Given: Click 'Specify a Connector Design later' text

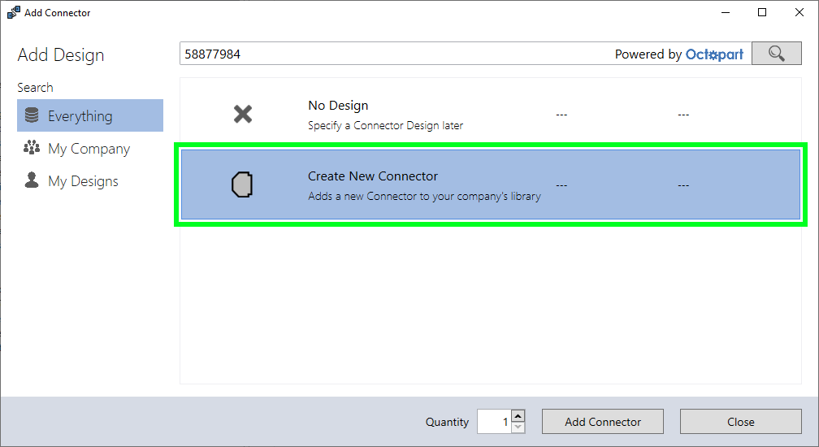Looking at the screenshot, I should click(385, 125).
